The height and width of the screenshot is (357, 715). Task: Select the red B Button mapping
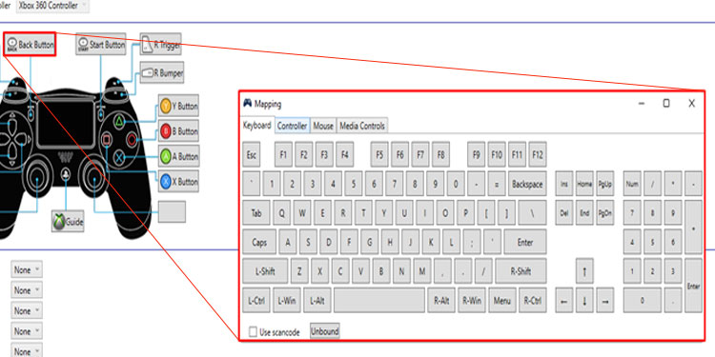click(178, 131)
